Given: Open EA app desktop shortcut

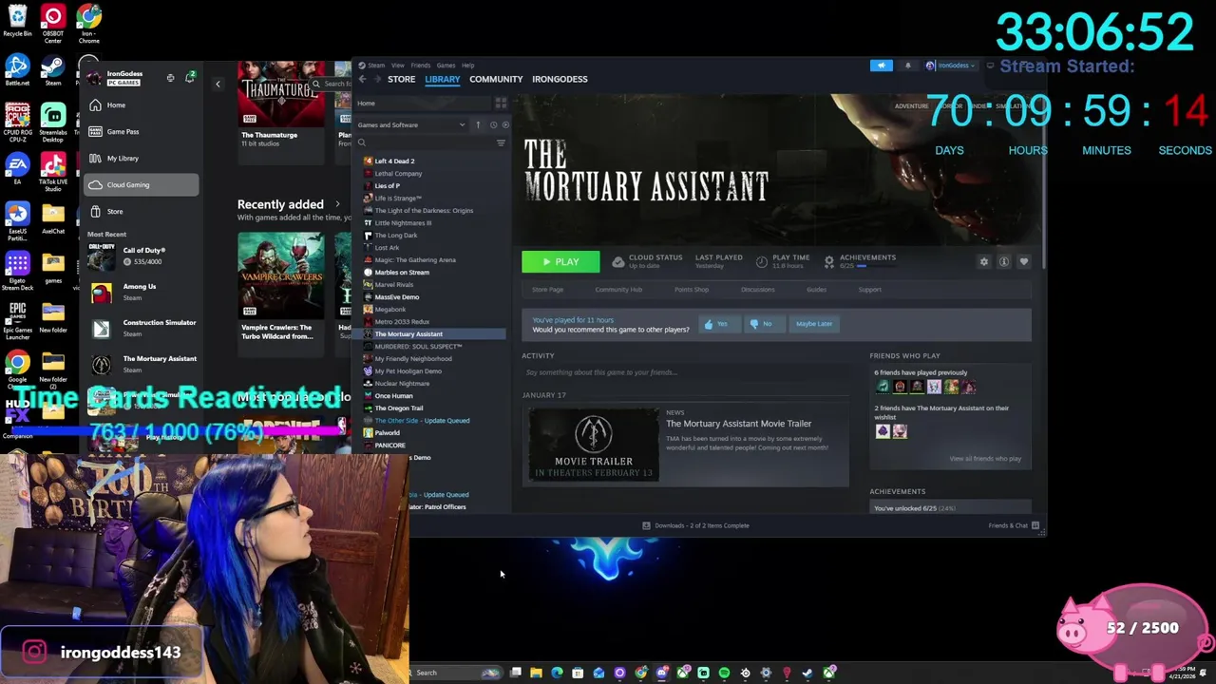Looking at the screenshot, I should [17, 169].
